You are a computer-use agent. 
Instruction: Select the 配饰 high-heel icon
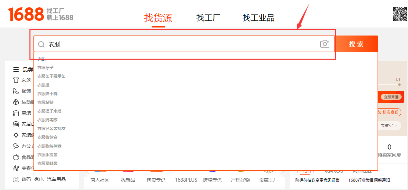[16, 91]
